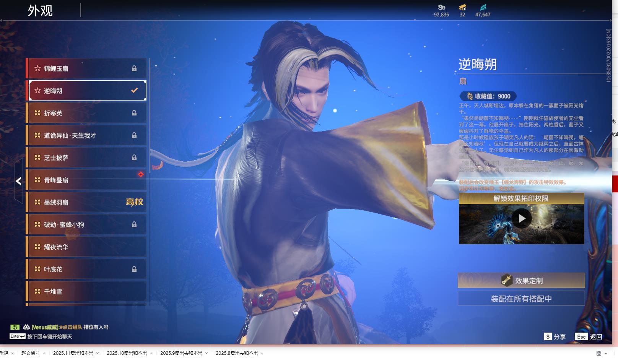Click the #点击组队 team invite link
Image resolution: width=618 pixels, height=359 pixels.
(x=71, y=327)
